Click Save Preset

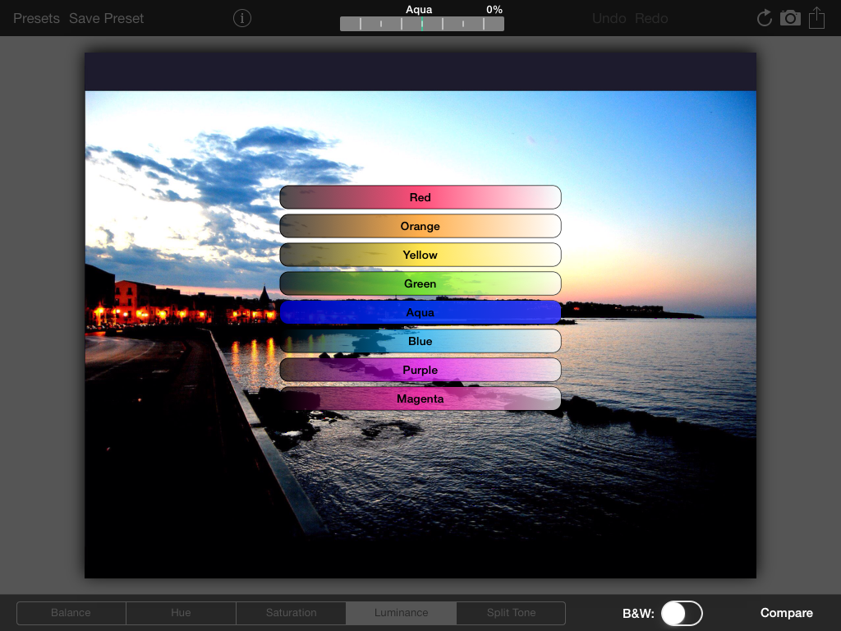coord(106,18)
